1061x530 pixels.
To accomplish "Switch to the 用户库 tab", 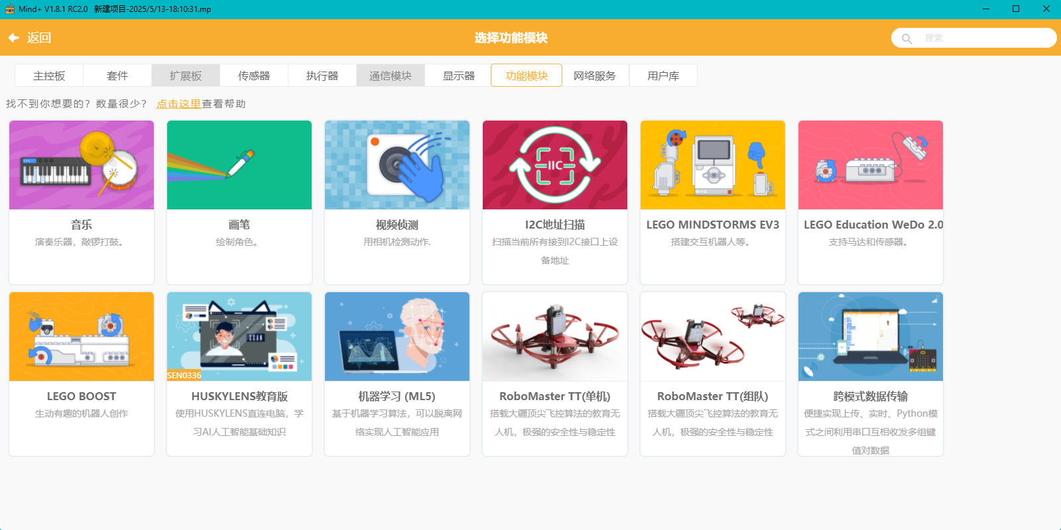I will [663, 76].
